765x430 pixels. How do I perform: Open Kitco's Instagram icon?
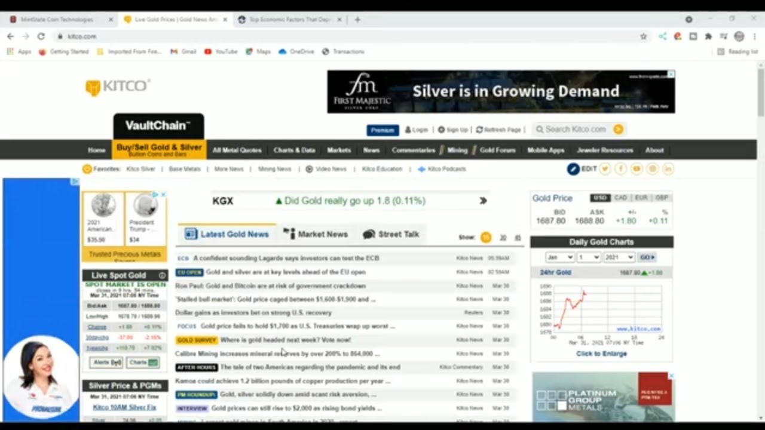click(652, 169)
